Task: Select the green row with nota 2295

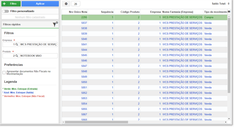Action: point(145,17)
